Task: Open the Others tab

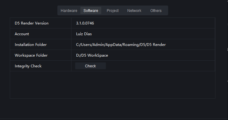Action: pos(156,11)
